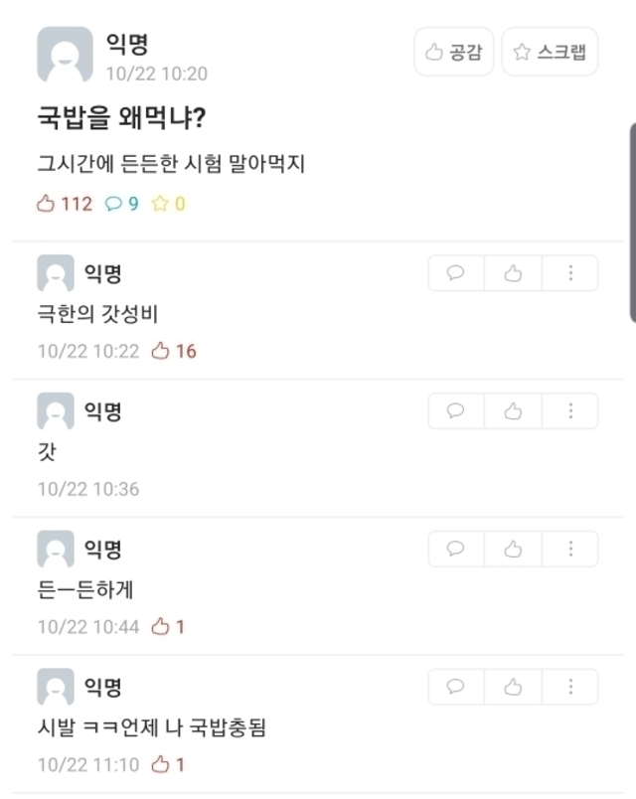Reply to the '극한의 갓성비' comment

coord(456,273)
